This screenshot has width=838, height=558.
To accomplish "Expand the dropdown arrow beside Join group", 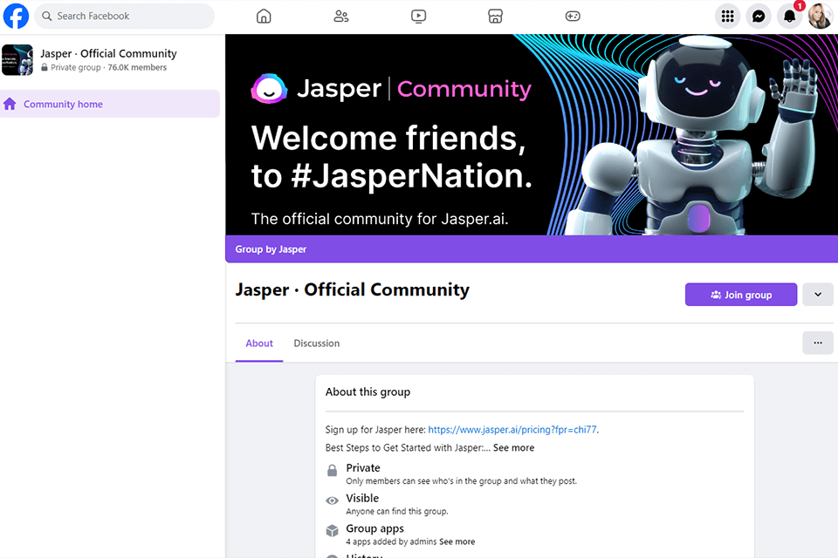I will [818, 295].
